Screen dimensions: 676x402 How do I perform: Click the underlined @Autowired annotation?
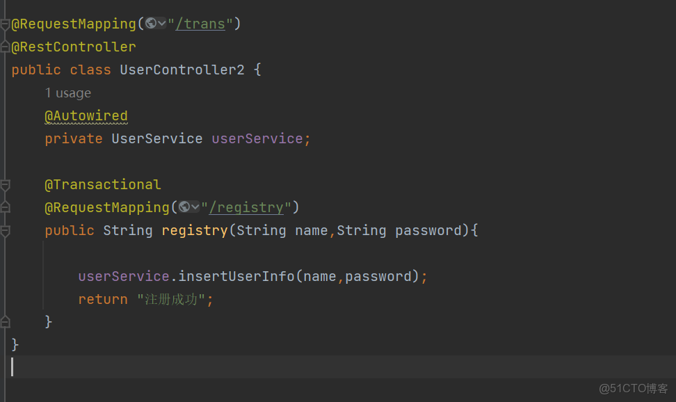[86, 116]
